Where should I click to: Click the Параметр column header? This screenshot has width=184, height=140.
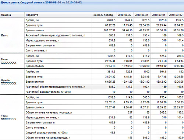[x=58, y=15]
